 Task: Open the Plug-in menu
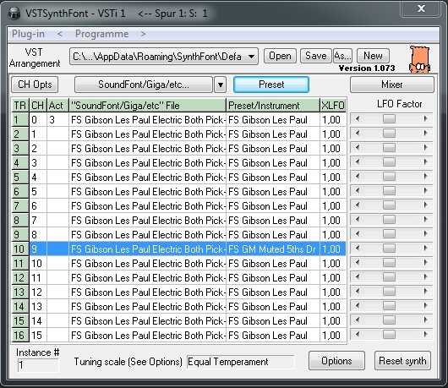click(x=28, y=34)
